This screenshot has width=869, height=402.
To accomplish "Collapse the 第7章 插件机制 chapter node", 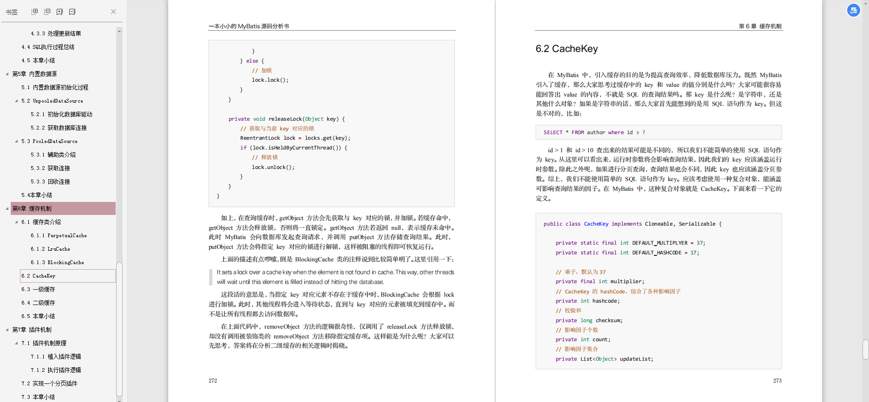I will coord(7,330).
